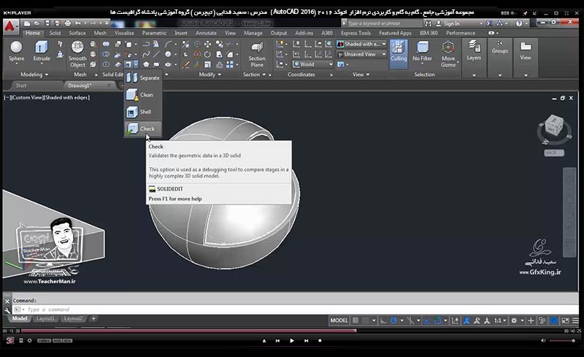Click the Undo arrow in quick access
This screenshot has width=584, height=357.
[x=78, y=23]
